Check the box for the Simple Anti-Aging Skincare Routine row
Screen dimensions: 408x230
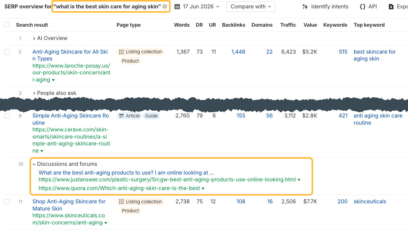click(x=7, y=116)
